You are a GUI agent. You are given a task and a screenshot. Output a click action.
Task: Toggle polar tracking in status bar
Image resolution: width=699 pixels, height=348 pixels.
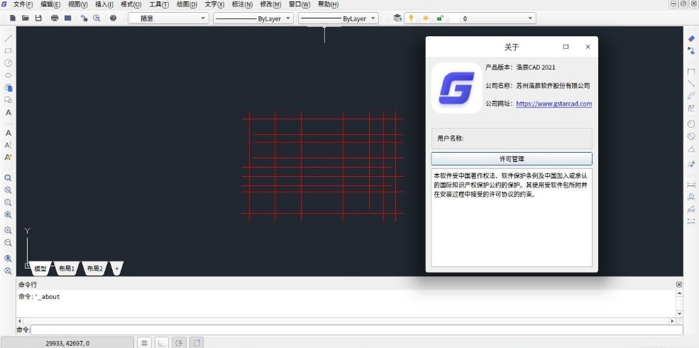click(180, 342)
